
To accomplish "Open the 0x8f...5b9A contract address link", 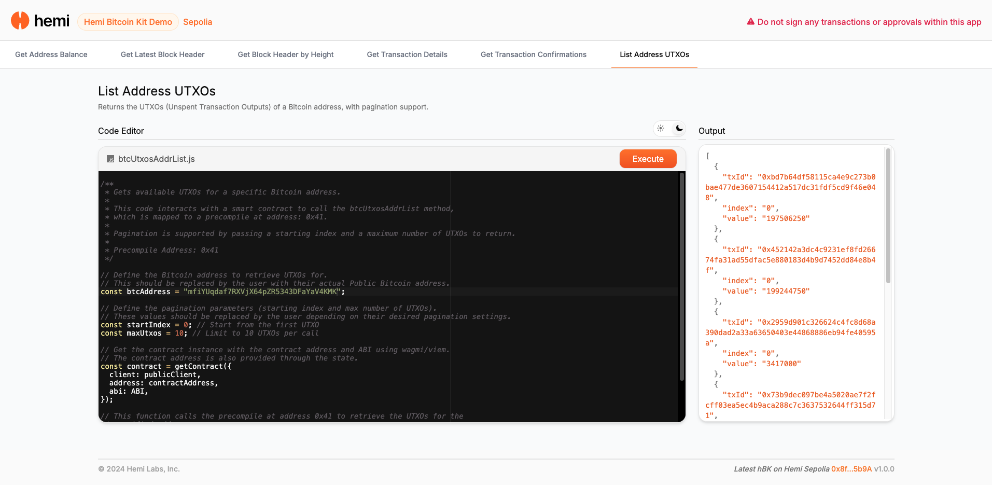I will coord(851,469).
